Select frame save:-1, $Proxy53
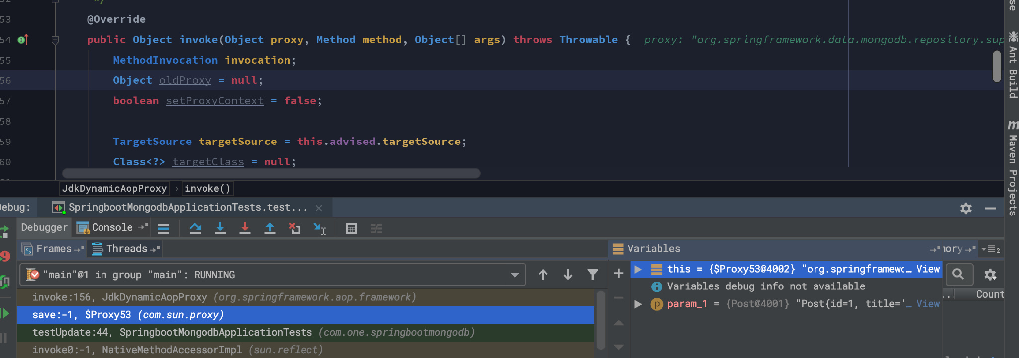 [x=306, y=315]
